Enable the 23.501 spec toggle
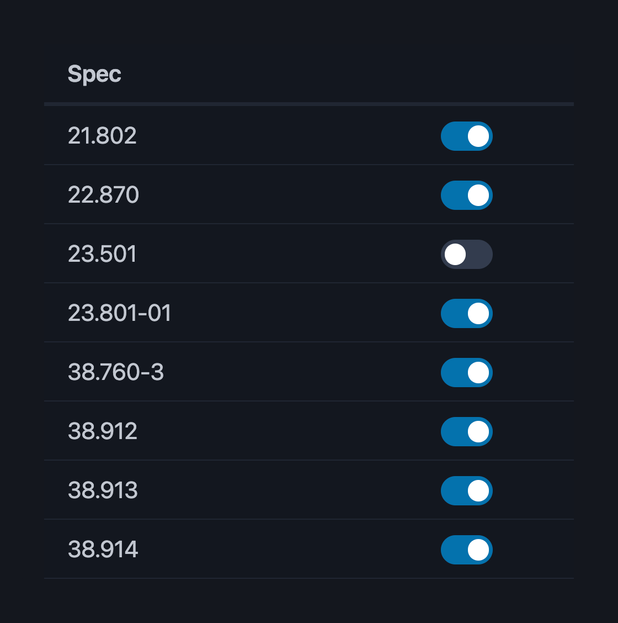 click(x=467, y=254)
